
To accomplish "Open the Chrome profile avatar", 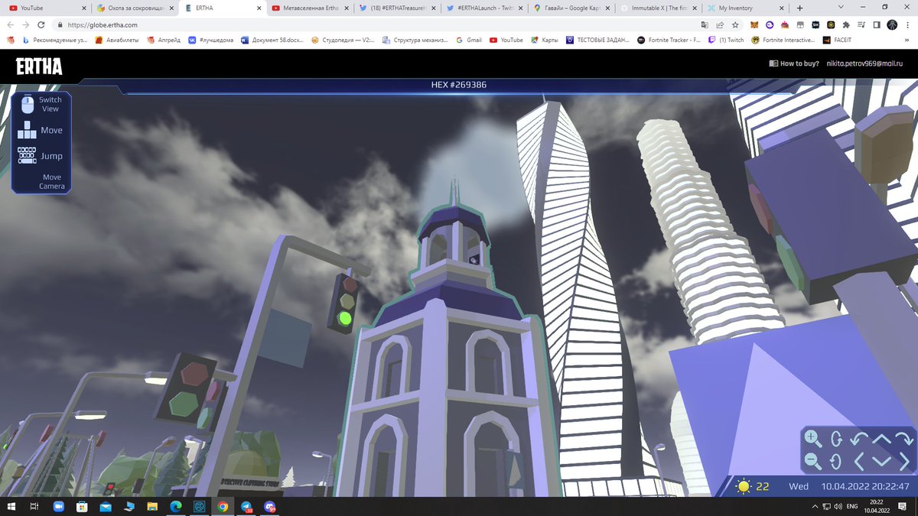I will pos(891,24).
